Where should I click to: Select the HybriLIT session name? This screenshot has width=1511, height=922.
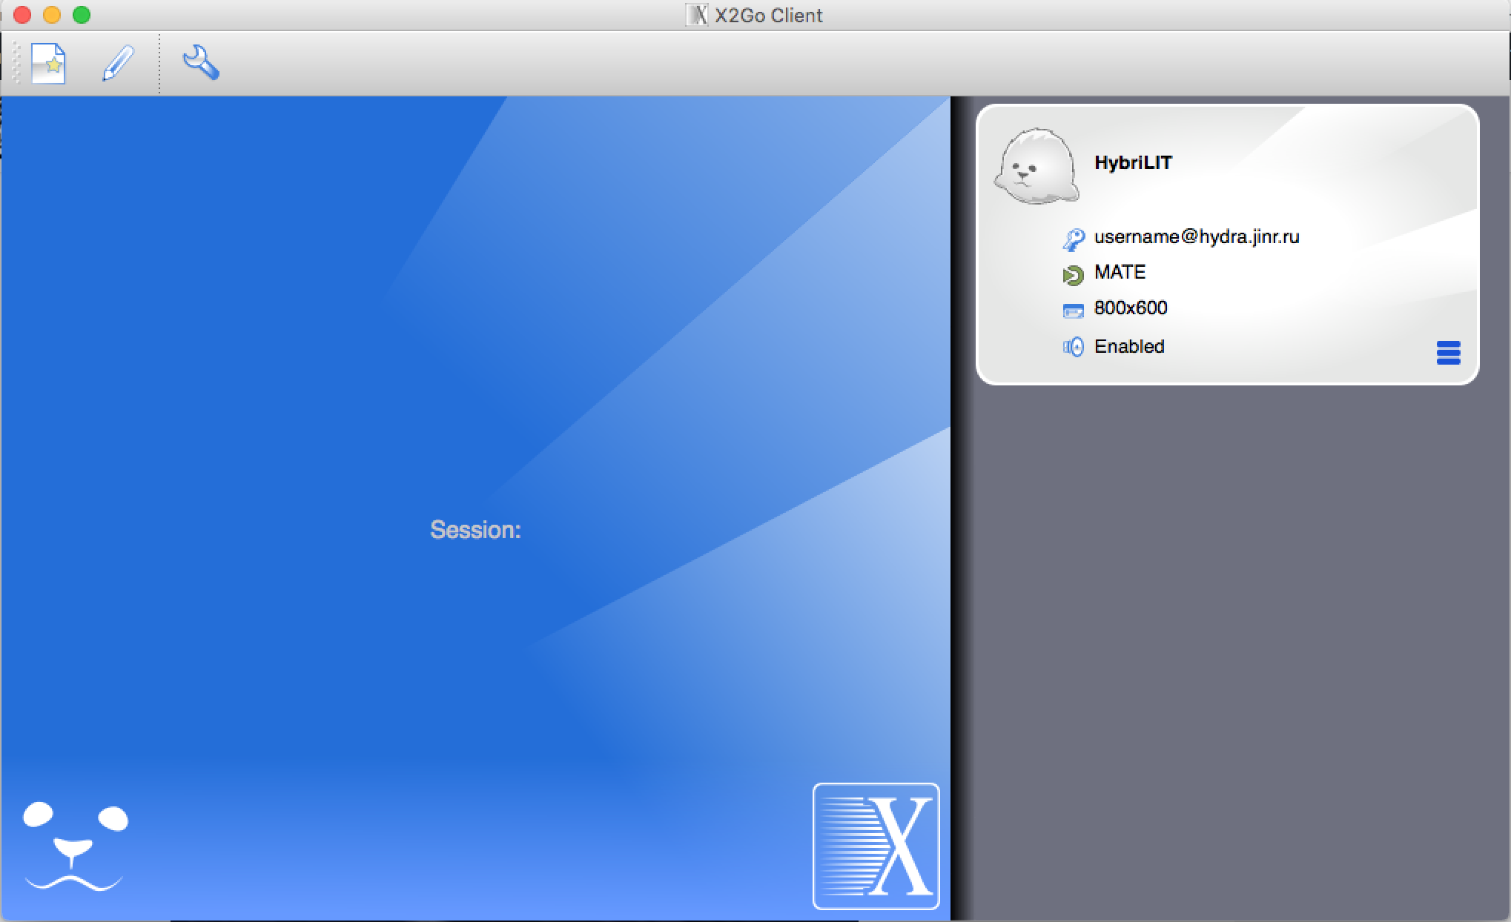[1133, 163]
